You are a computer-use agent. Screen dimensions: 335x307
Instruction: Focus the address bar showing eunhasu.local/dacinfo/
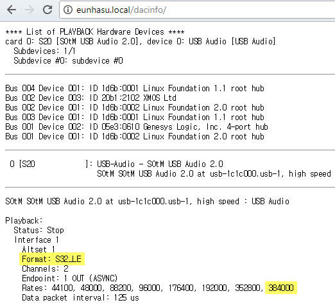[197, 10]
